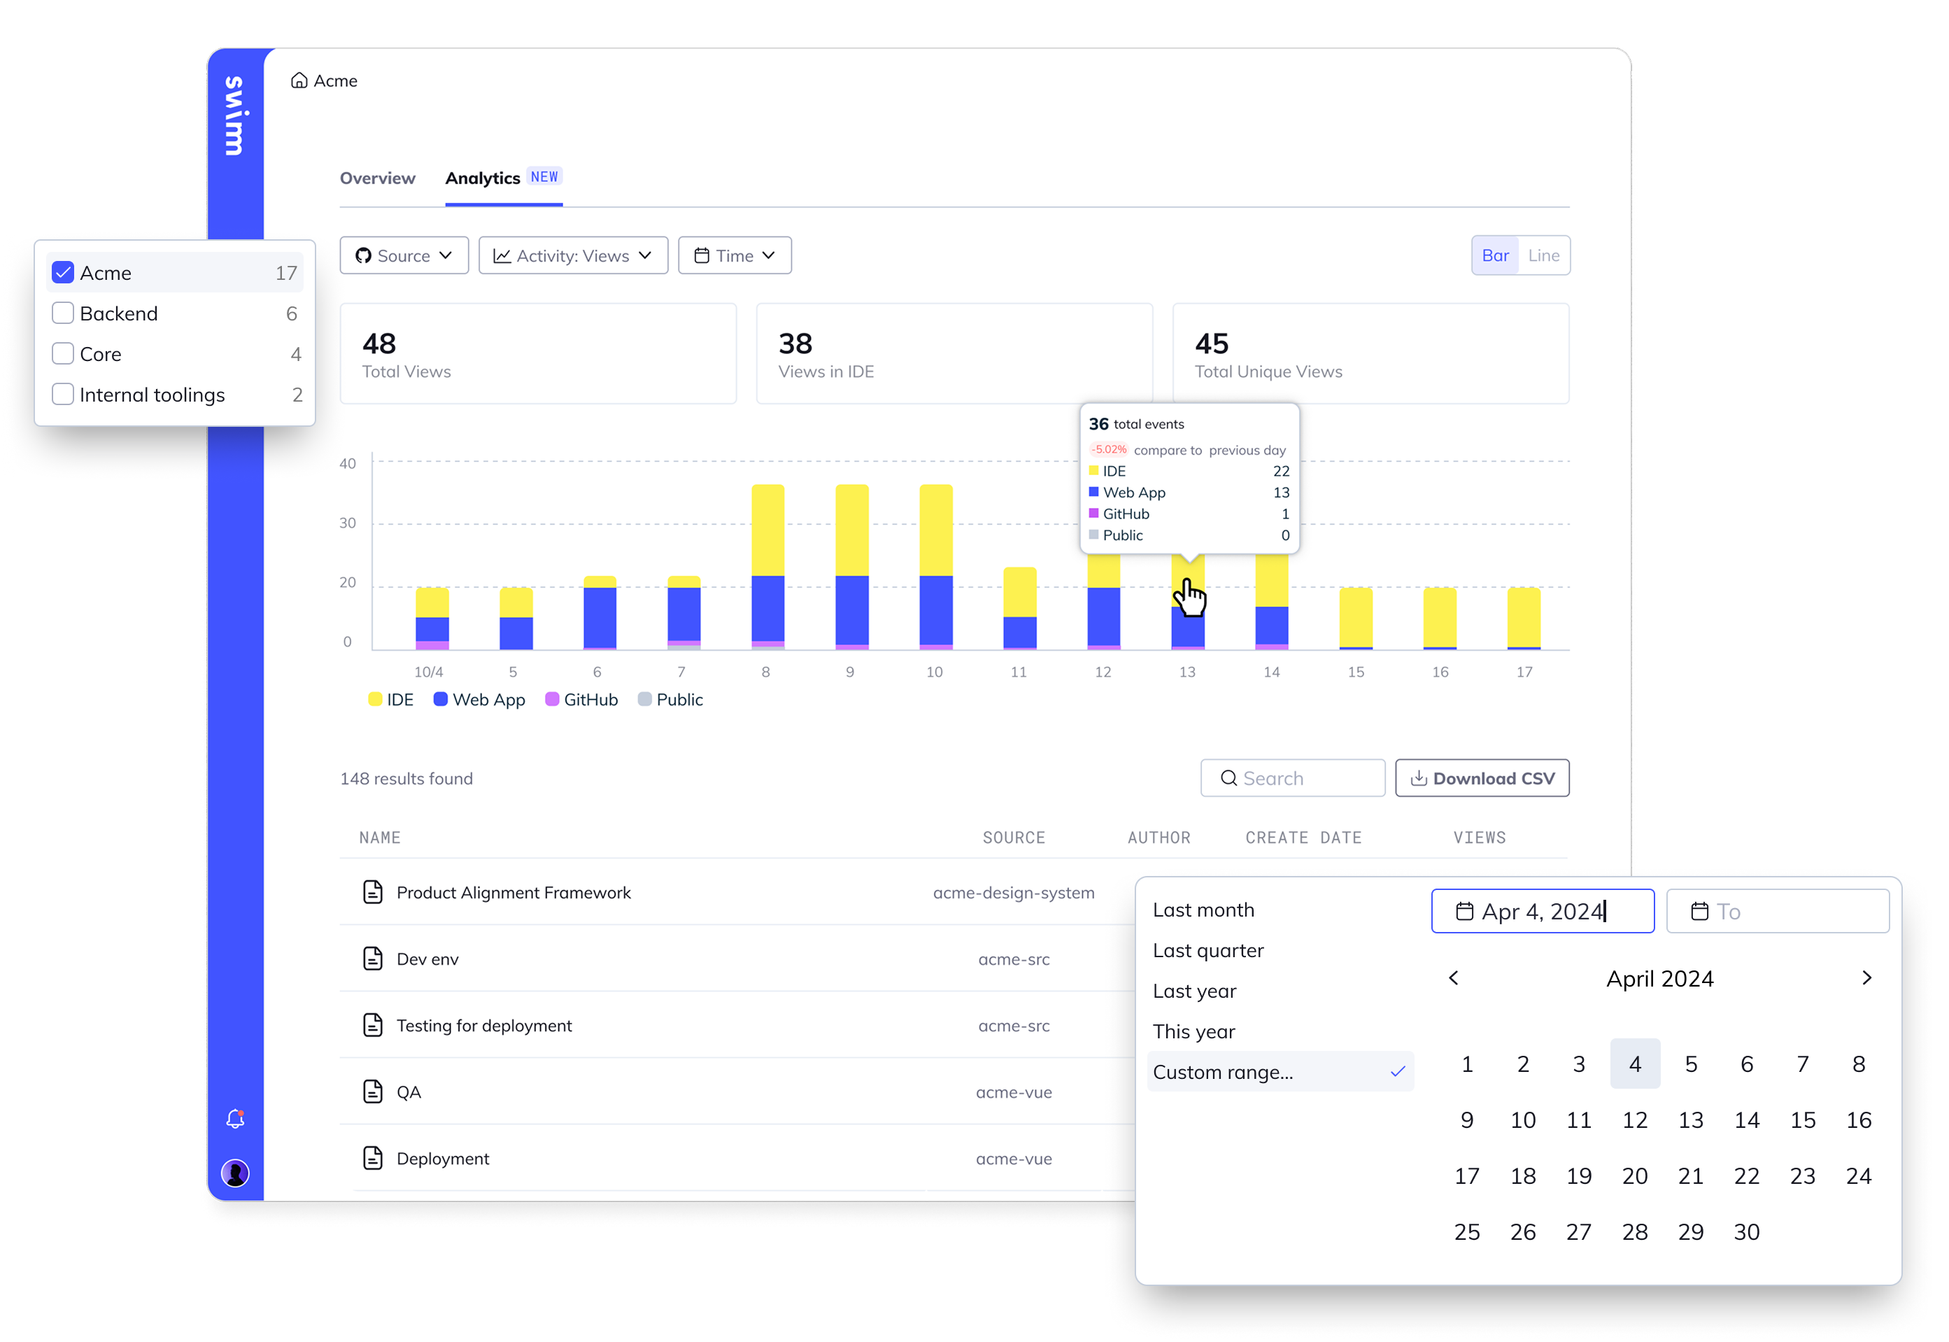Image resolution: width=1949 pixels, height=1342 pixels.
Task: Click the notification bell icon in sidebar
Action: [235, 1118]
